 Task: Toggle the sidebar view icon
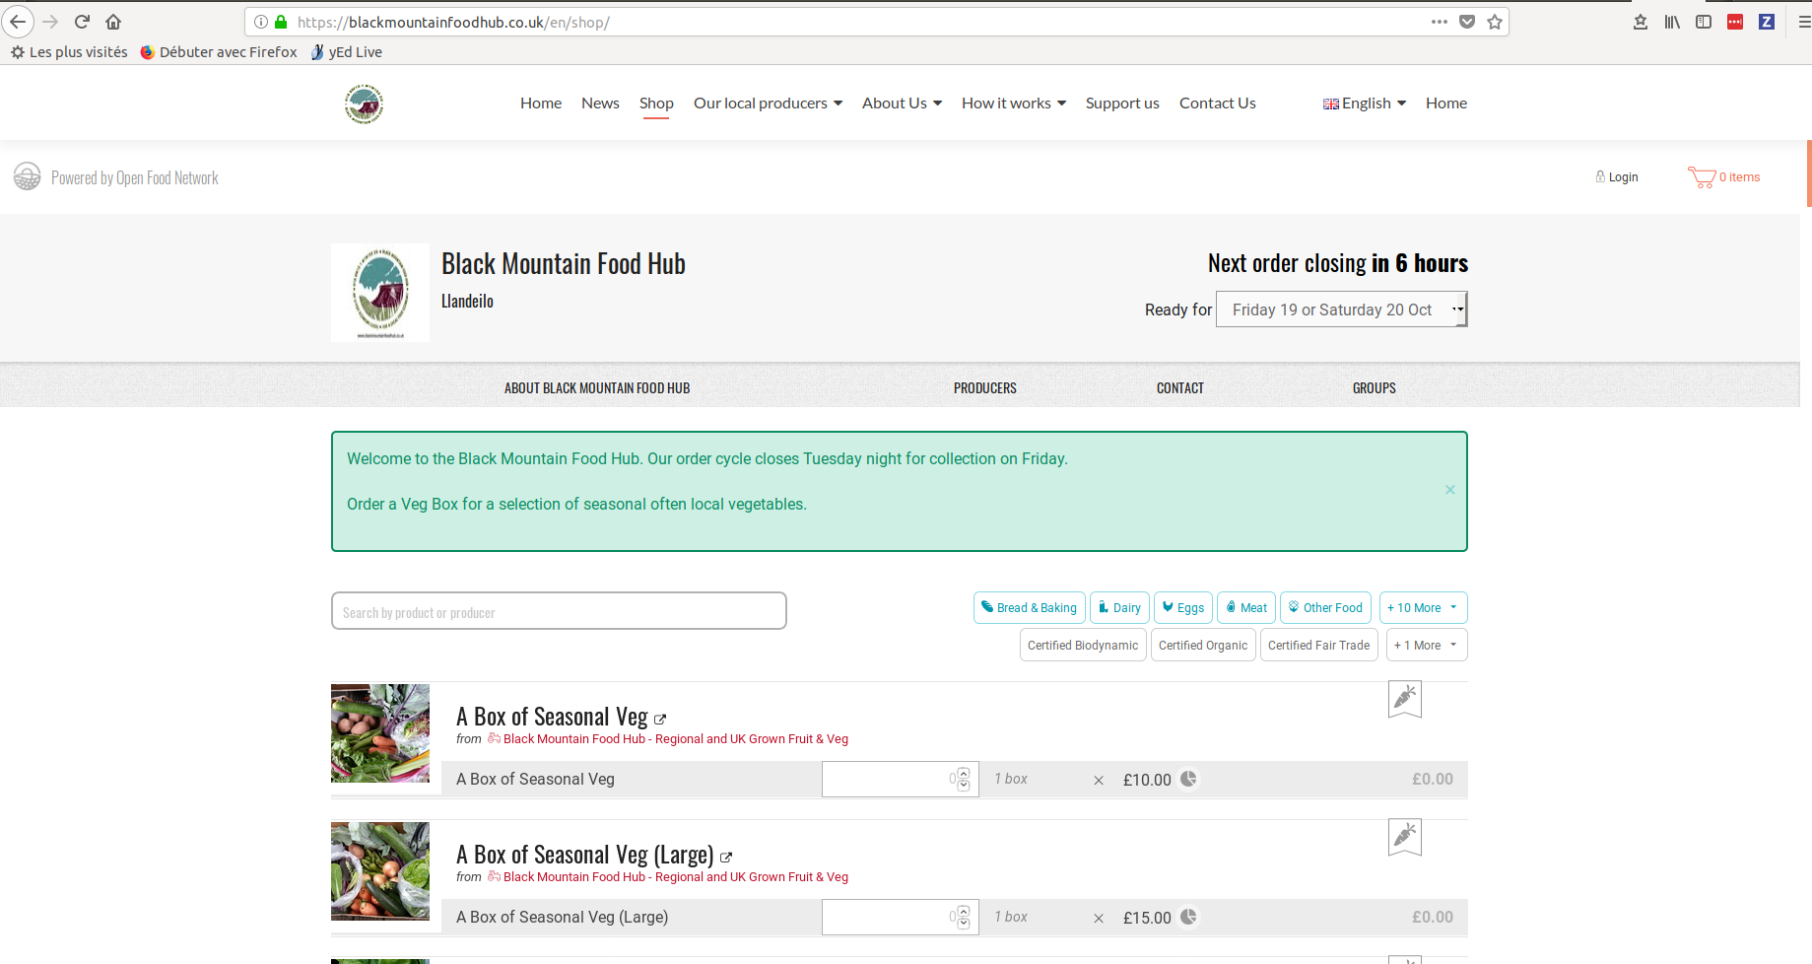coord(1704,22)
